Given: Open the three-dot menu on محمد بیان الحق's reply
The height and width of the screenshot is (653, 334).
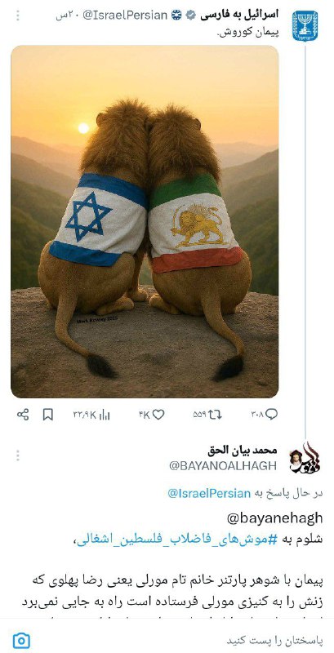Looking at the screenshot, I should [x=17, y=455].
